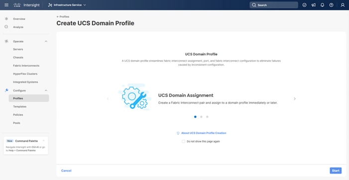
Task: Click the Overview sidebar icon
Action: (x=6, y=19)
